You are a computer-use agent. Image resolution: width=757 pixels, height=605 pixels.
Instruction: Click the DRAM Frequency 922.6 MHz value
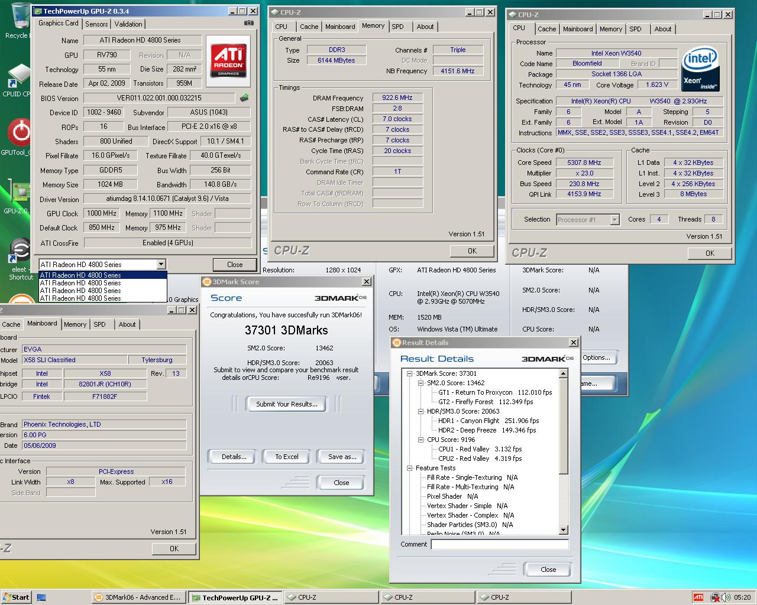[397, 98]
